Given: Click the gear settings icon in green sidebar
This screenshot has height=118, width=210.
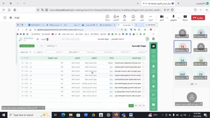Looking at the screenshot, I should [x=153, y=86].
